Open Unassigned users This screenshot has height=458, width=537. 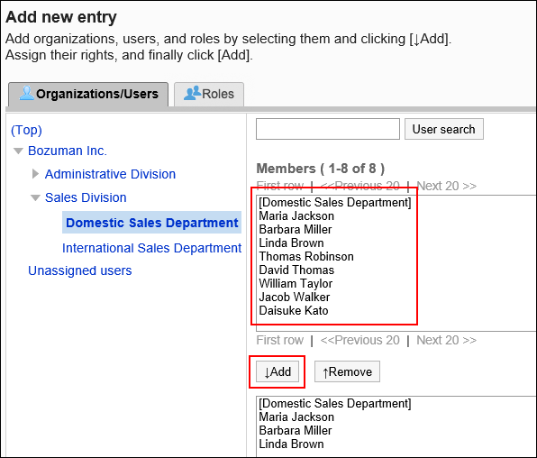[x=80, y=270]
